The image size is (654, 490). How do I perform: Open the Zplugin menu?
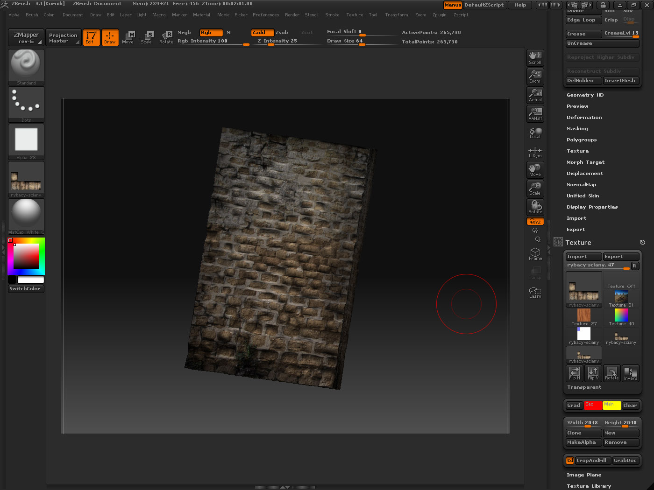click(x=439, y=15)
